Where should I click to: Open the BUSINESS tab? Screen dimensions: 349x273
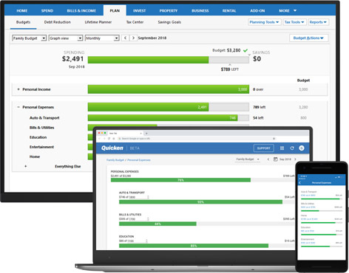pyautogui.click(x=200, y=11)
